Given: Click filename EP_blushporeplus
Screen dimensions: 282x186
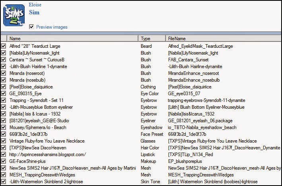Looking at the screenshot, I should [x=185, y=161].
